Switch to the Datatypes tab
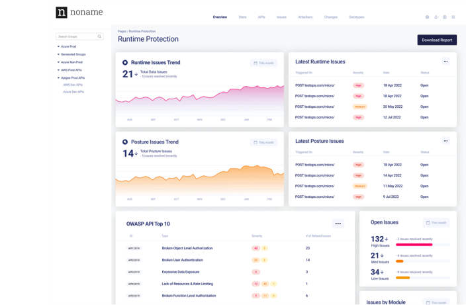 357,17
